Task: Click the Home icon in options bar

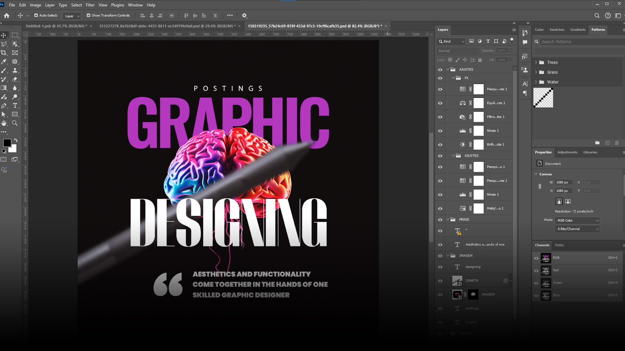Action: [7, 15]
